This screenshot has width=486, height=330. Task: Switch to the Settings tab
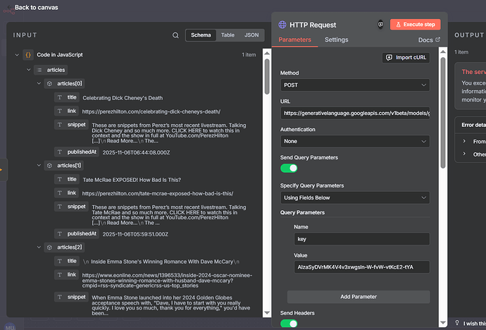coord(336,39)
